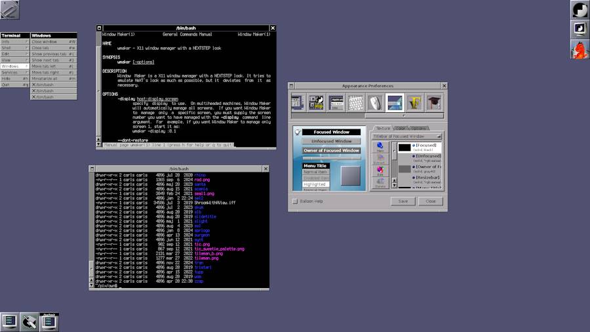Click the Close button in Appearance Preferences
Screen dimensions: 590x332
(431, 201)
